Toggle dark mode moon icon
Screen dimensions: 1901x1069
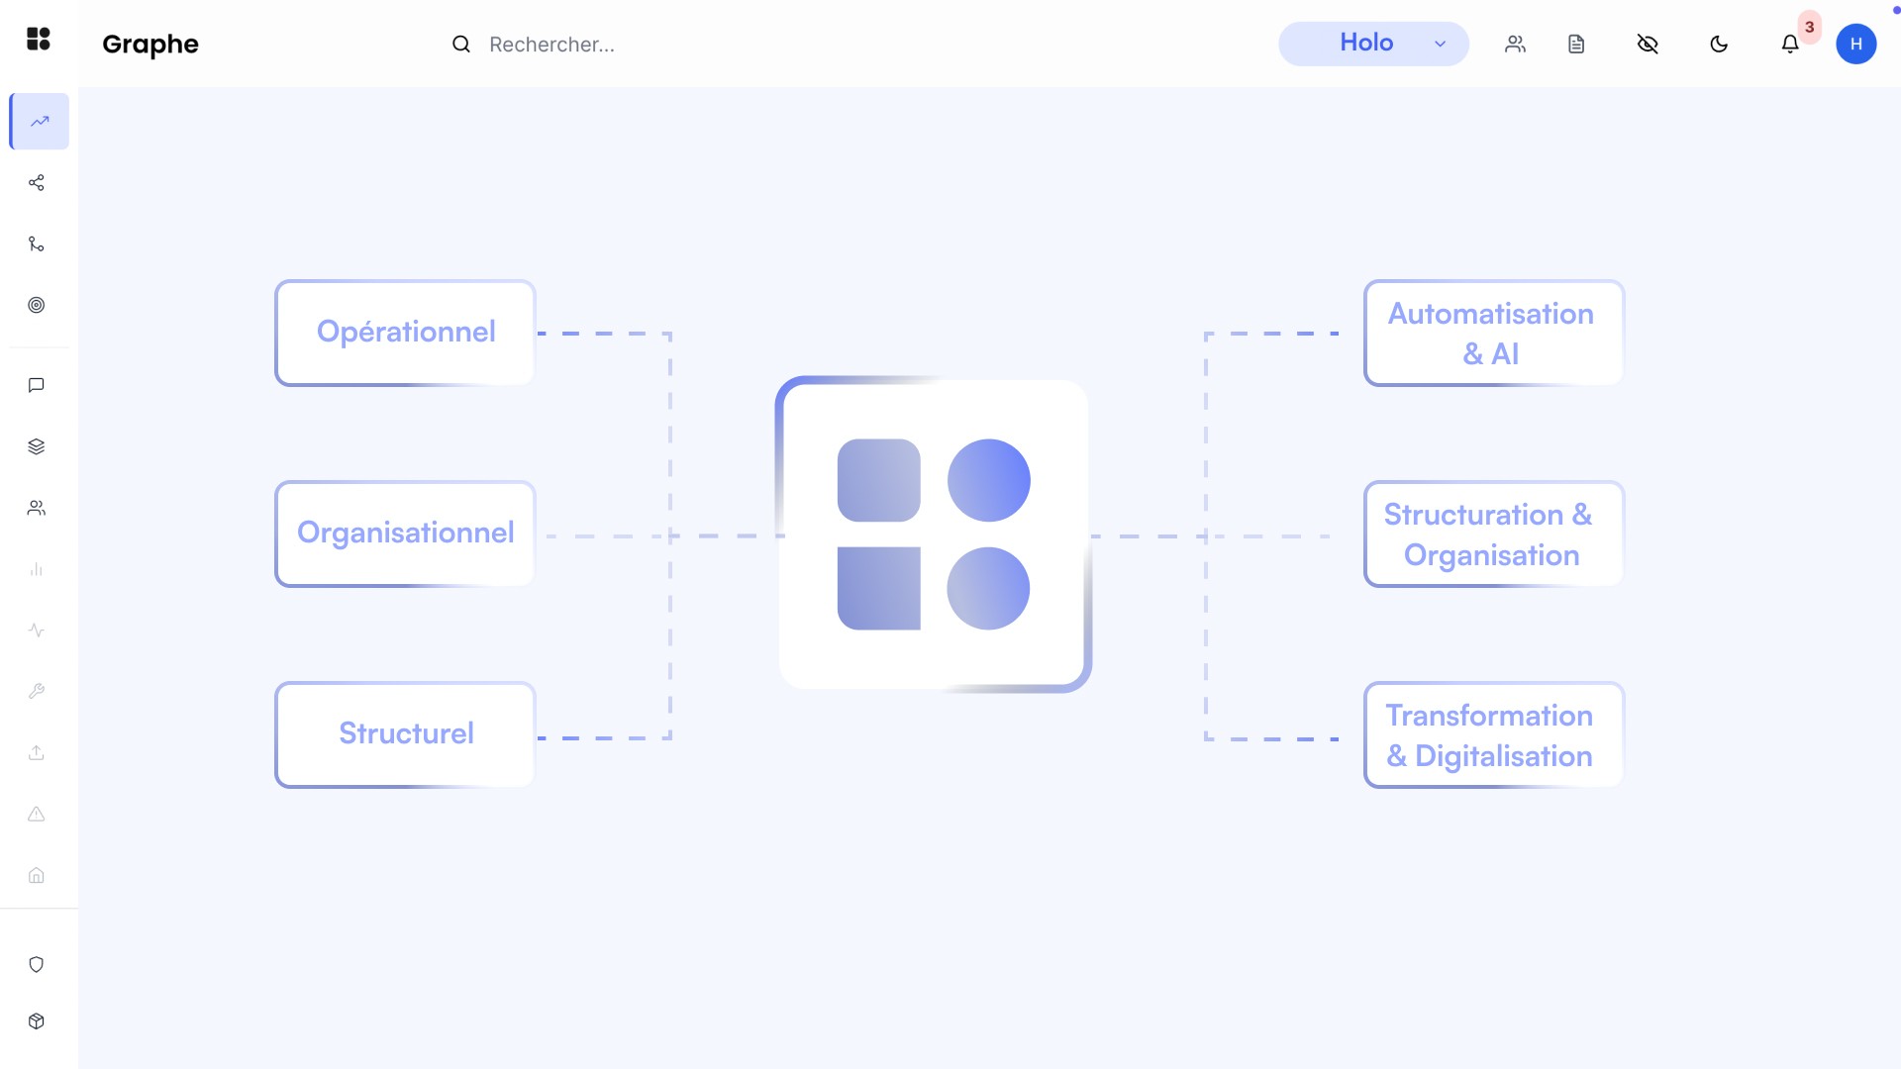[1719, 44]
